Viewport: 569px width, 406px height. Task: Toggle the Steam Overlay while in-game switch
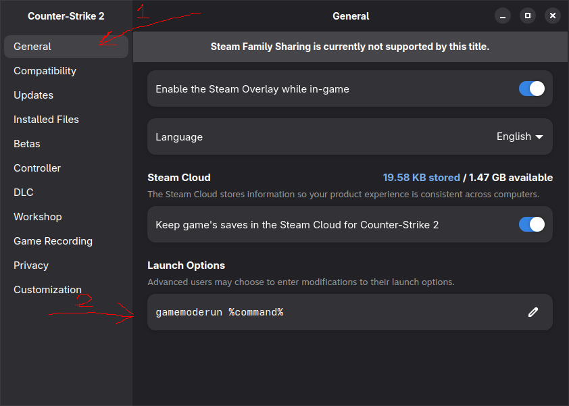click(x=532, y=88)
